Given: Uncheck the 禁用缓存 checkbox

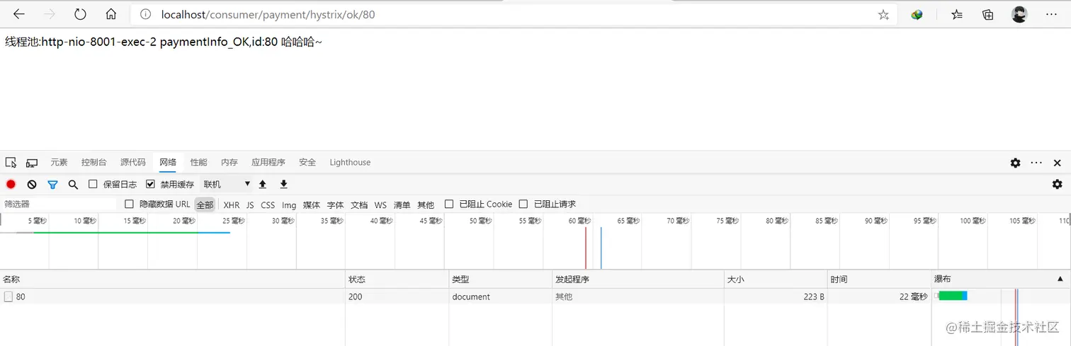Looking at the screenshot, I should (x=150, y=184).
